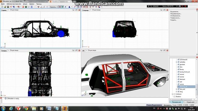Click zoom magnifier icon in Сверху viewport
The height and width of the screenshot is (111, 198).
73,50
